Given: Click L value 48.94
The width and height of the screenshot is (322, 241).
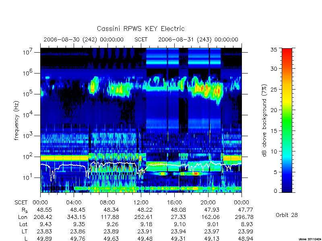Looking at the screenshot, I should (x=246, y=239).
